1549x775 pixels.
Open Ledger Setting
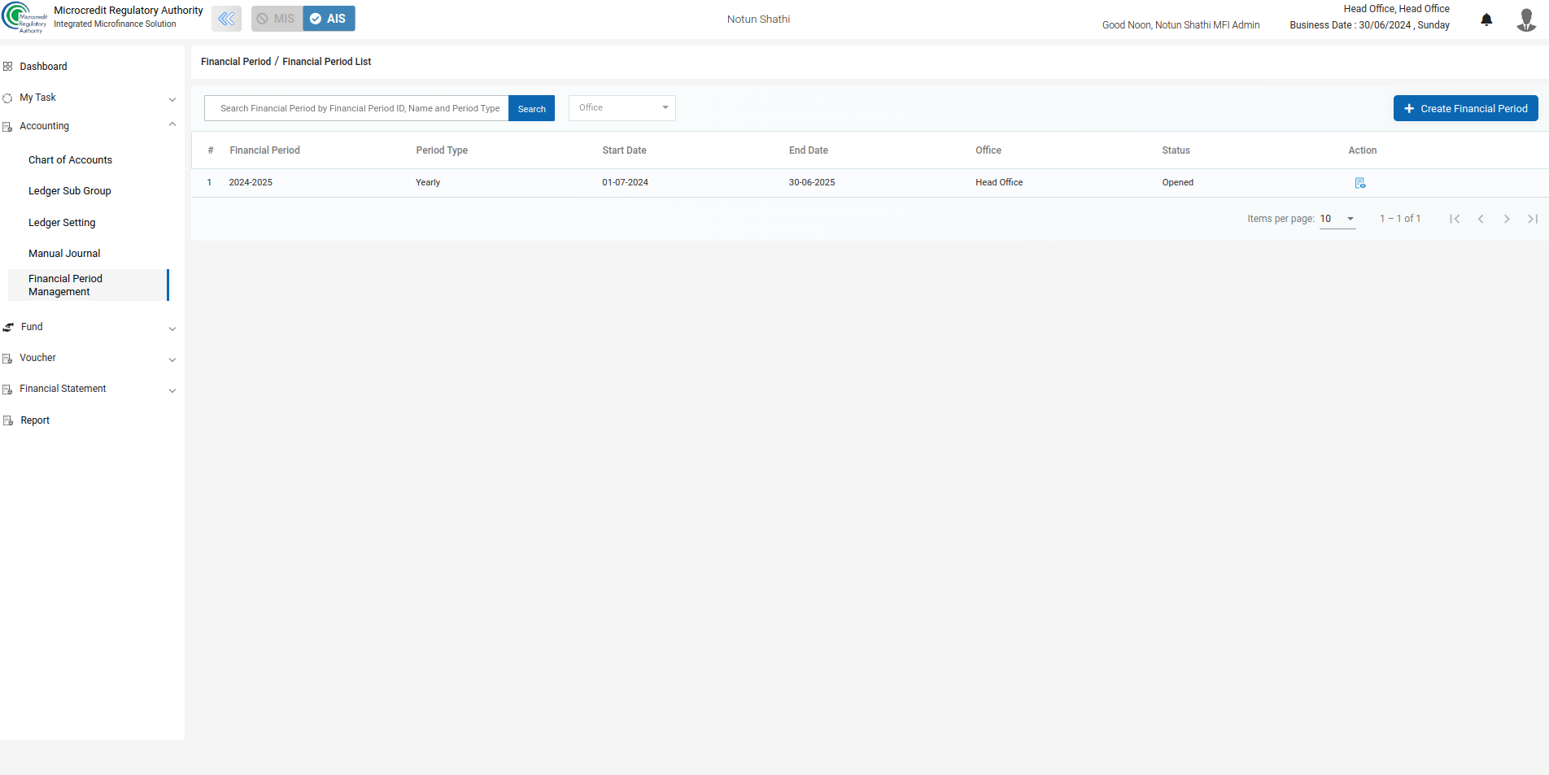(62, 223)
